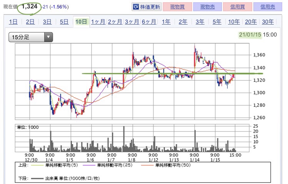This screenshot has width=288, height=184.
Task: Show the 20年 chart
Action: pos(251,22)
